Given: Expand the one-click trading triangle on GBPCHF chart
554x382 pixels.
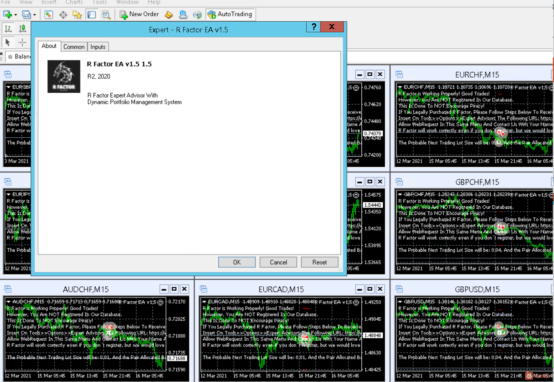Looking at the screenshot, I should pos(400,194).
